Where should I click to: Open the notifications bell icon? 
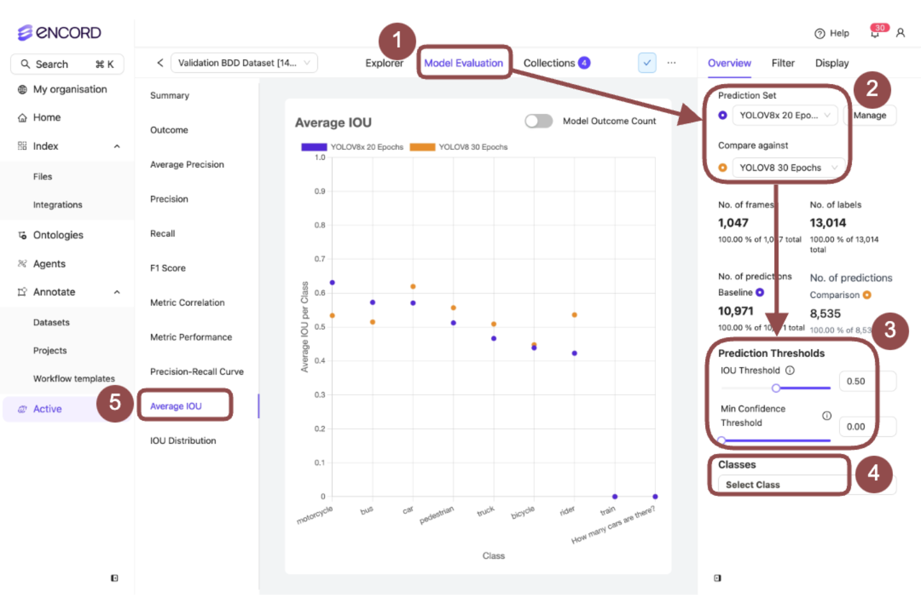(x=875, y=34)
